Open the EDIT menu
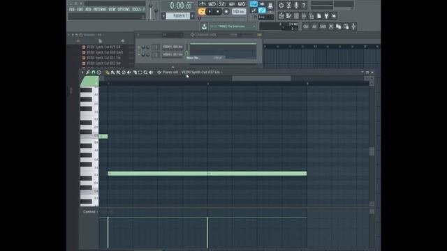Screen dimensions: 447x251 point(80,9)
